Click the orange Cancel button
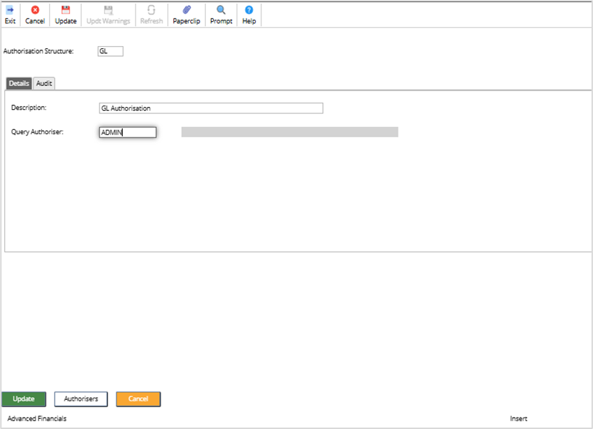 pyautogui.click(x=138, y=399)
